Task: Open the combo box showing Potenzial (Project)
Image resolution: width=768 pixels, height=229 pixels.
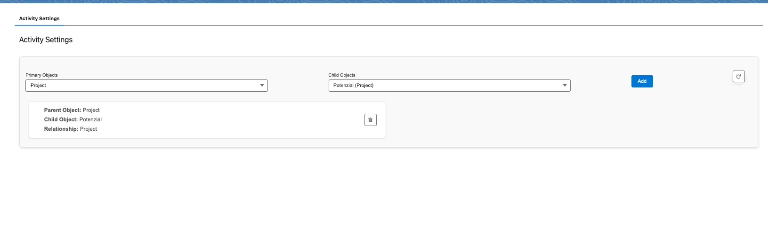Action: [x=449, y=86]
